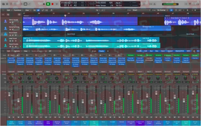Viewport: 201px width, 126px height.
Task: Toggle the Mixer view button
Action: 25,4
